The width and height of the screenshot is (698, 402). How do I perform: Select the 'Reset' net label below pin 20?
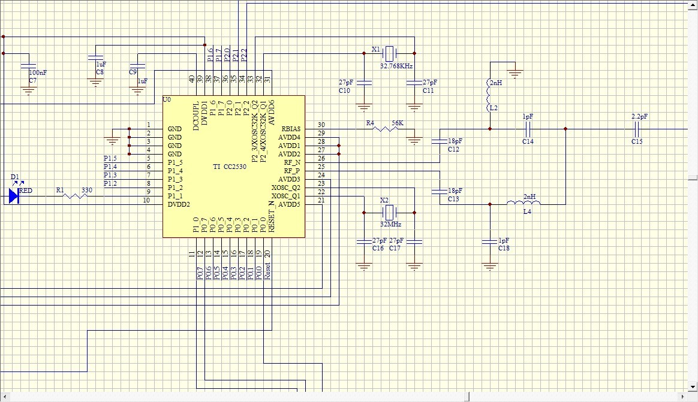click(x=267, y=271)
